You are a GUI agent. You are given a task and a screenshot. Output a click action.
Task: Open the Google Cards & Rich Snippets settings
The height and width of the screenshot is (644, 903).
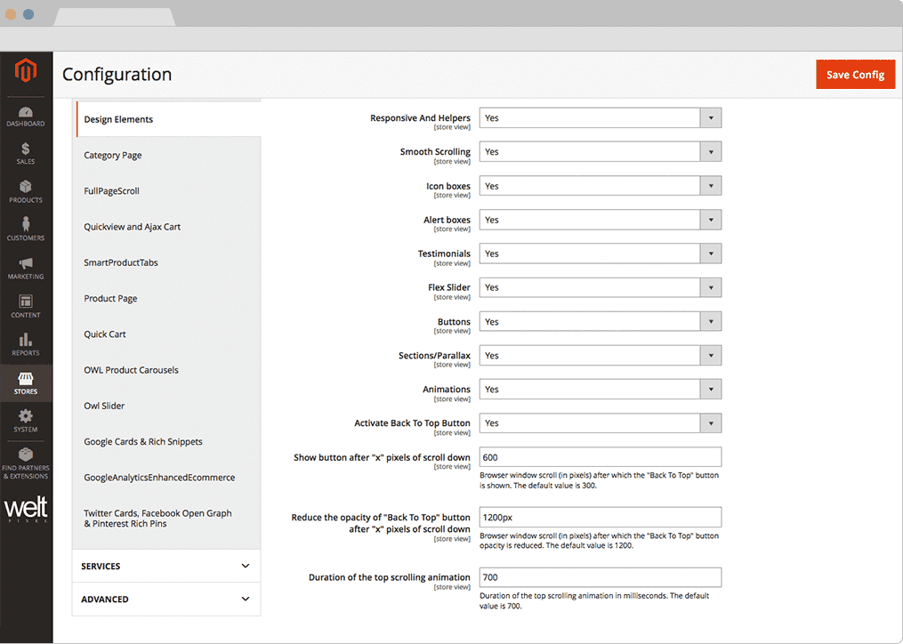(143, 442)
